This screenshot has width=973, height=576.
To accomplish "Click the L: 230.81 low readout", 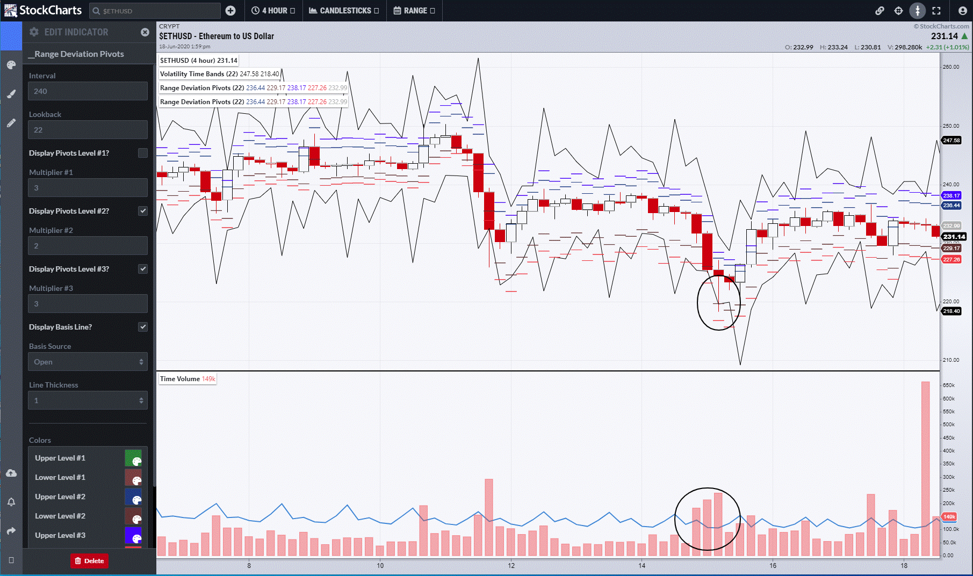I will [x=868, y=47].
